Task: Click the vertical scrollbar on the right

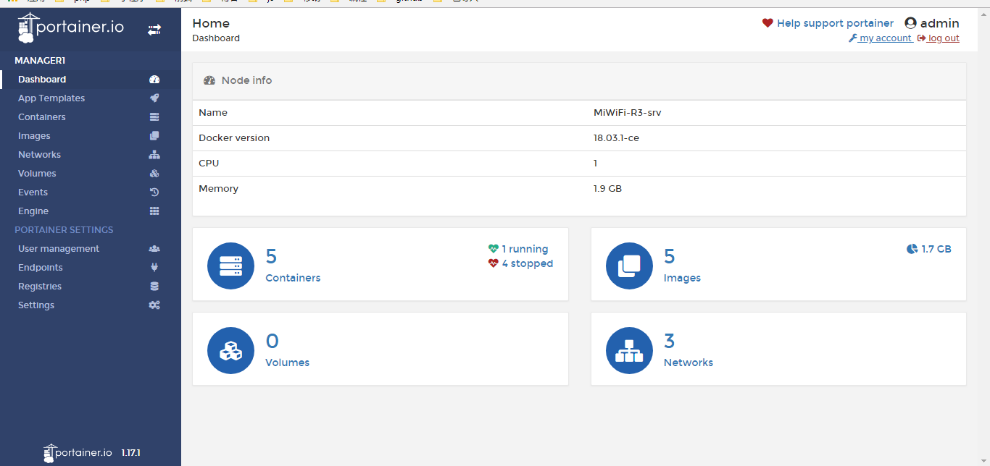Action: pos(985,217)
